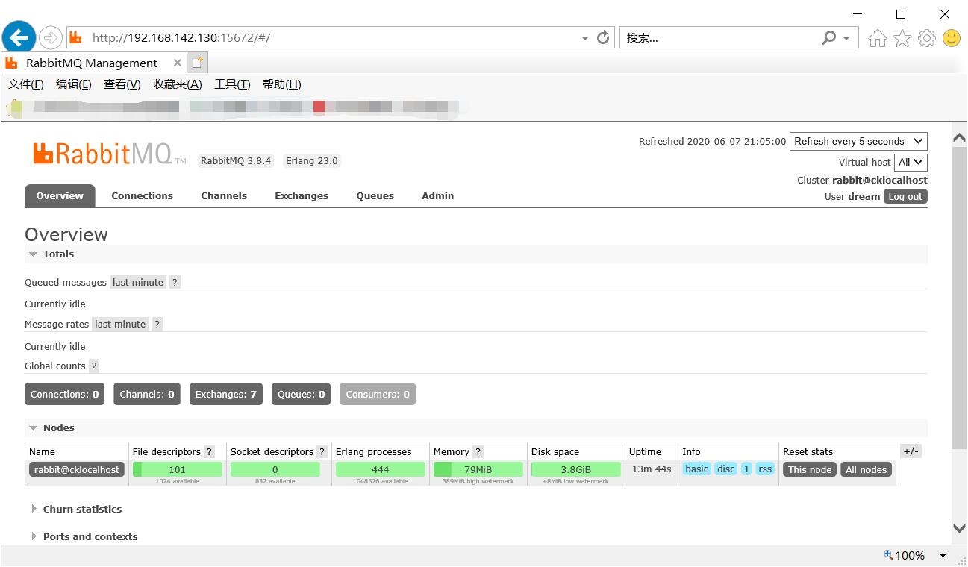The image size is (968, 567).
Task: Select the Overview tab
Action: 60,195
